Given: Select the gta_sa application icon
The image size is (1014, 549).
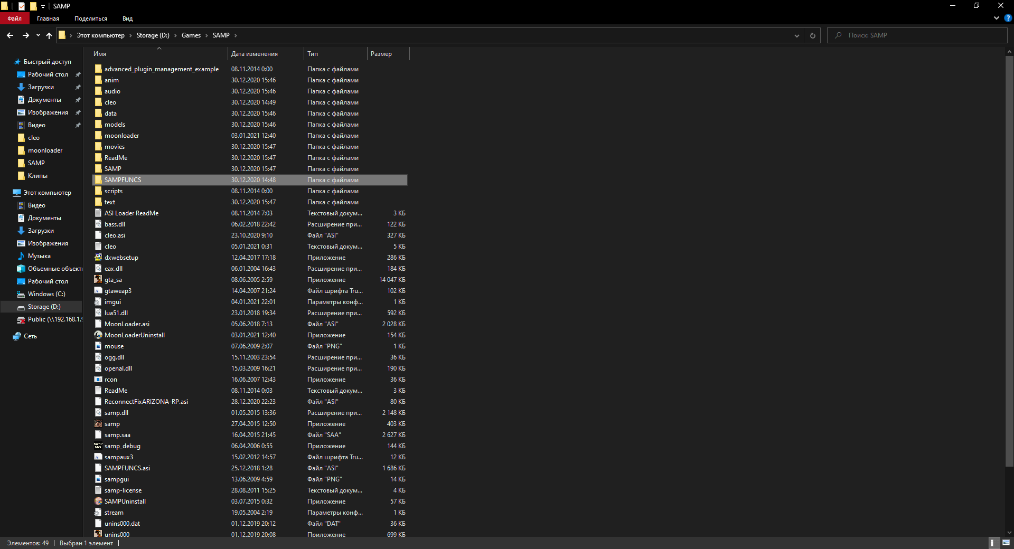Looking at the screenshot, I should pyautogui.click(x=98, y=280).
